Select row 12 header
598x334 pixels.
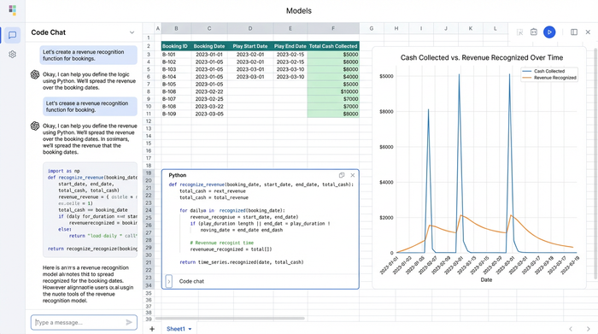point(149,121)
